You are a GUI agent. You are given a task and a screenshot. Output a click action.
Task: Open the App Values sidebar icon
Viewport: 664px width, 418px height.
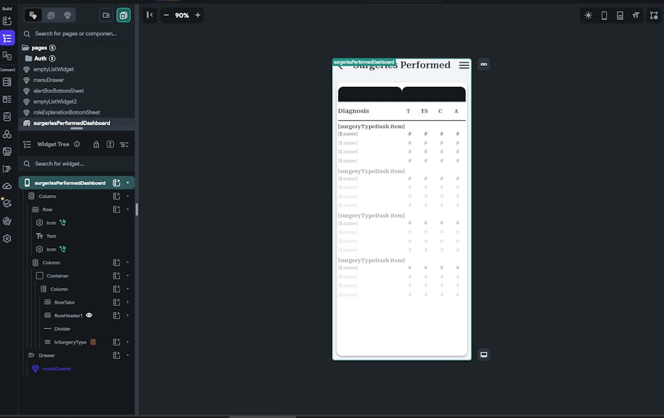pyautogui.click(x=7, y=116)
